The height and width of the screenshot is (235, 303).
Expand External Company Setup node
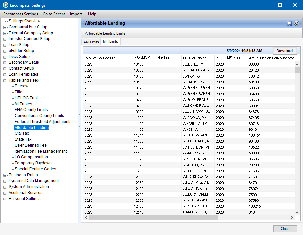pyautogui.click(x=5, y=33)
